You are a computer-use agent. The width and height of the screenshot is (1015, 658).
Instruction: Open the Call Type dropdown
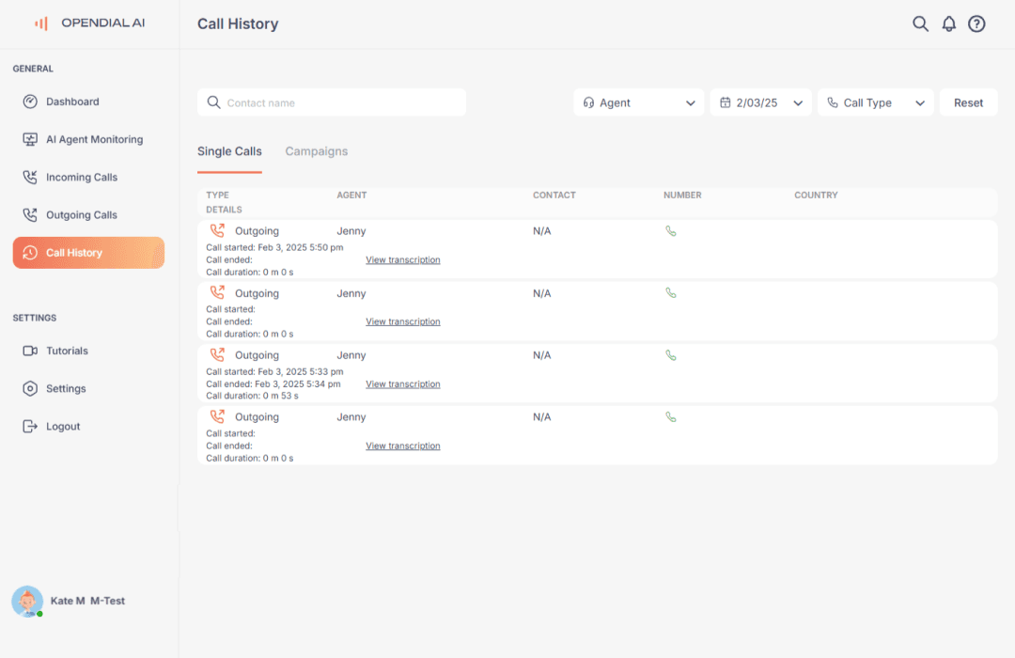pos(875,102)
